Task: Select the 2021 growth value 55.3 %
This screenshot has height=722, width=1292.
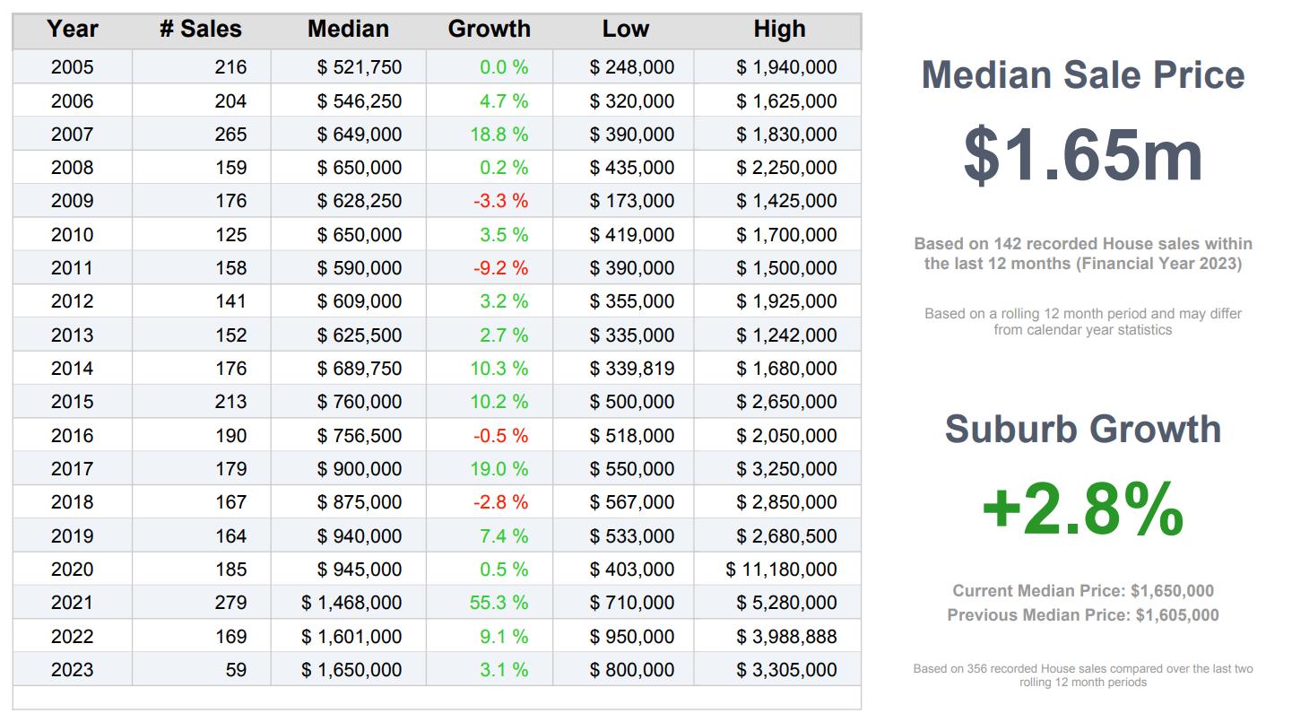Action: [x=499, y=603]
